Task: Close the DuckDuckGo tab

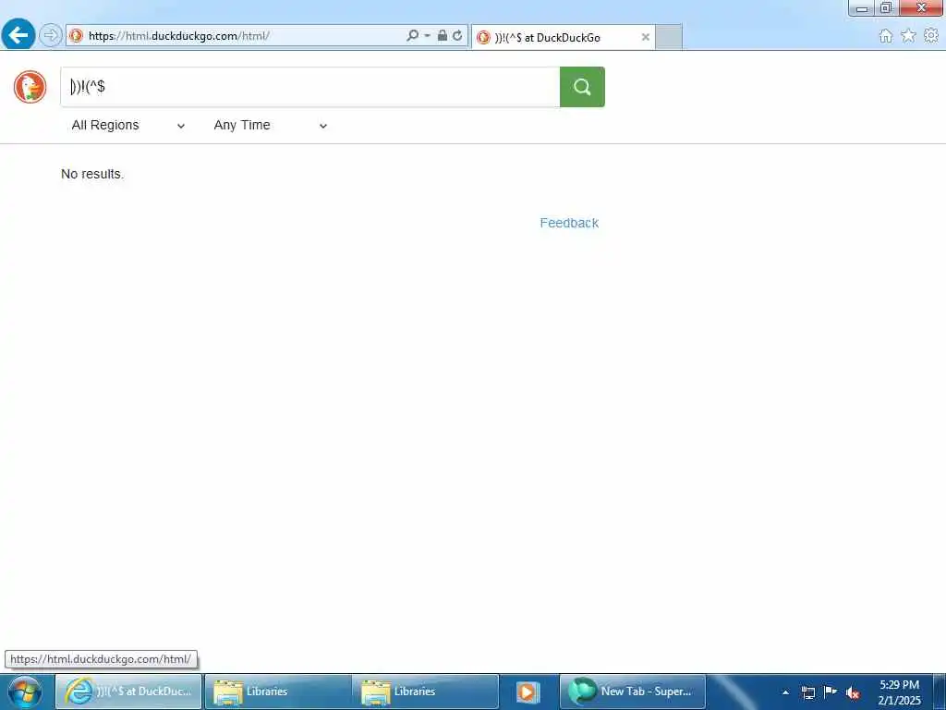Action: click(x=645, y=37)
